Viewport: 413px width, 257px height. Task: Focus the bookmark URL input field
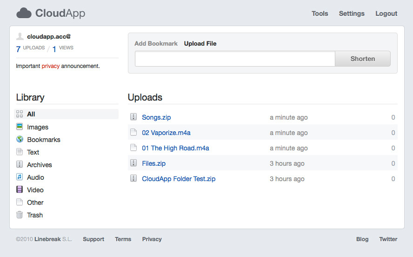pyautogui.click(x=235, y=59)
